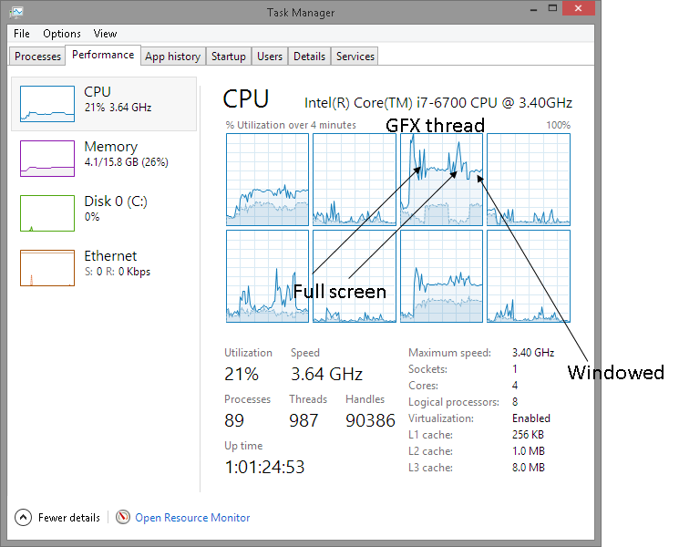The image size is (679, 547).
Task: Minimize the Task Manager window
Action: click(534, 9)
